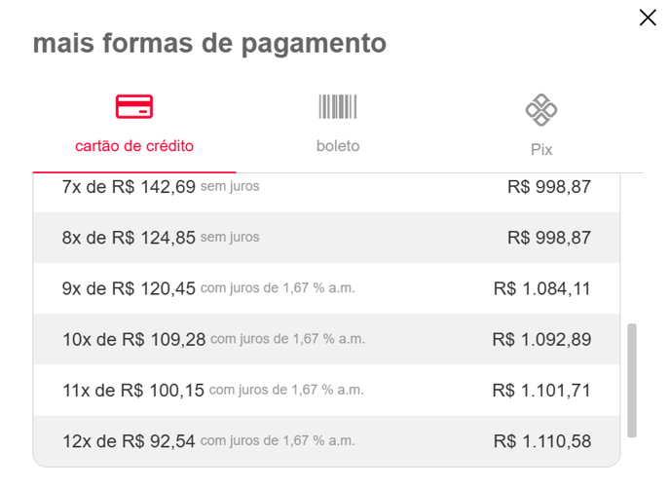670x490 pixels.
Task: Select the 7x de R$ 142,69 row
Action: (x=326, y=187)
